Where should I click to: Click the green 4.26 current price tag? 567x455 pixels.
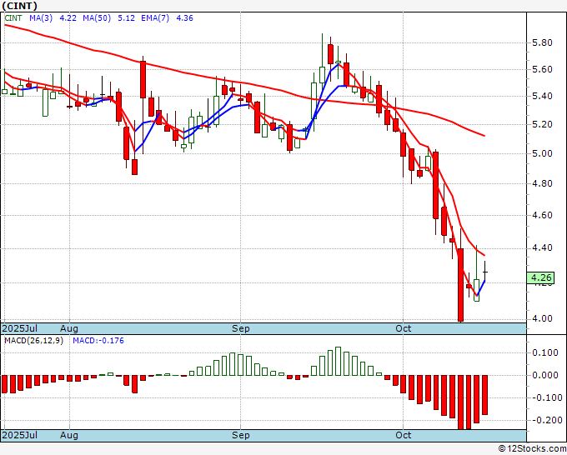coord(540,277)
